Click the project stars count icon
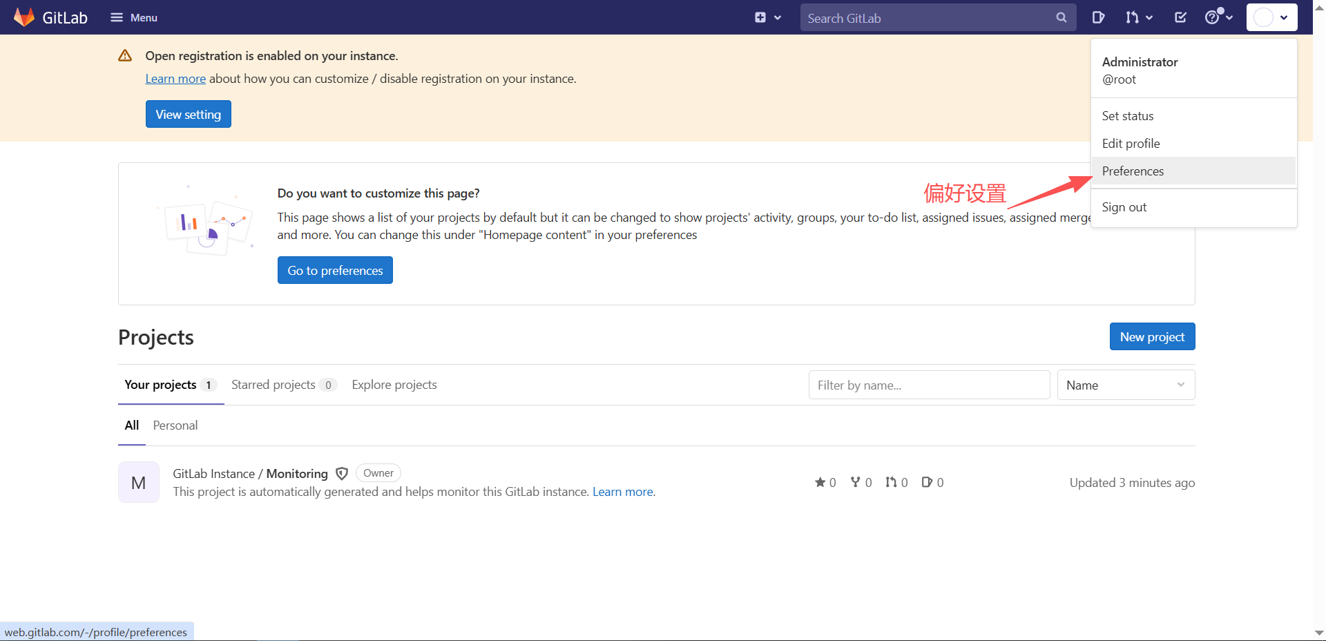Viewport: 1326px width, 641px height. pos(820,482)
